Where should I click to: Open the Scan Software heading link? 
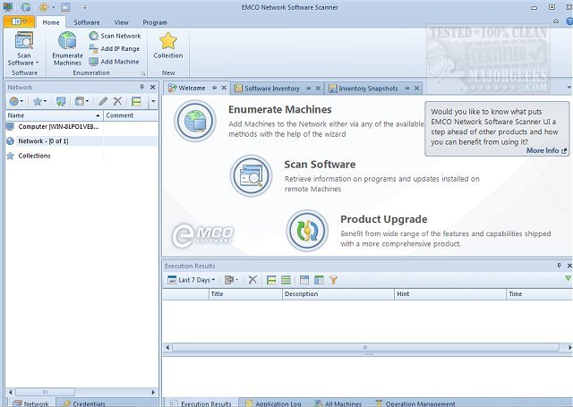point(320,165)
